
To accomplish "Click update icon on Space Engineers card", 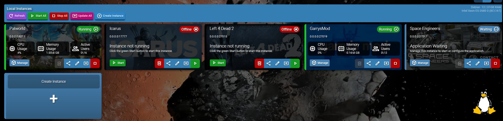I will tap(486, 63).
